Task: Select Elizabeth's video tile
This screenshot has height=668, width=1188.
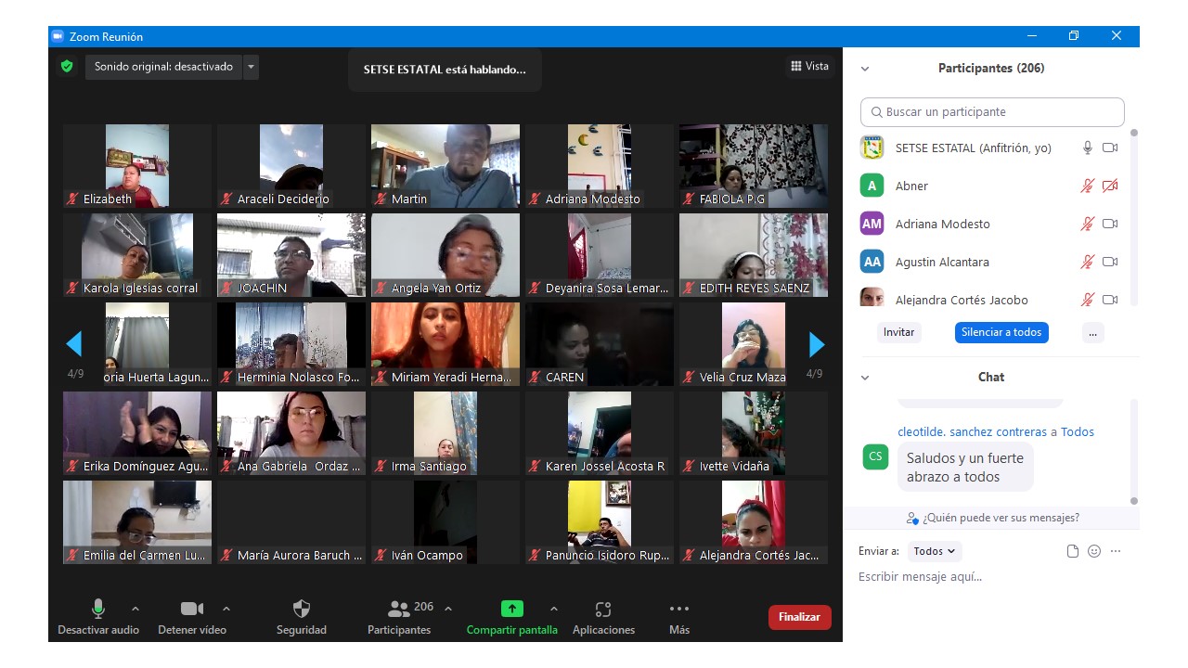Action: [x=137, y=166]
